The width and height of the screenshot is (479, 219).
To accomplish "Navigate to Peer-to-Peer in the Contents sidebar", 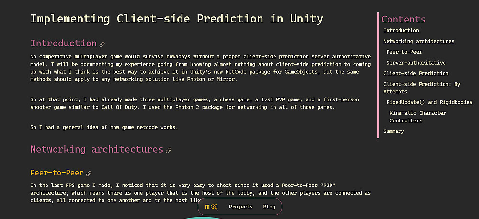I will click(404, 52).
